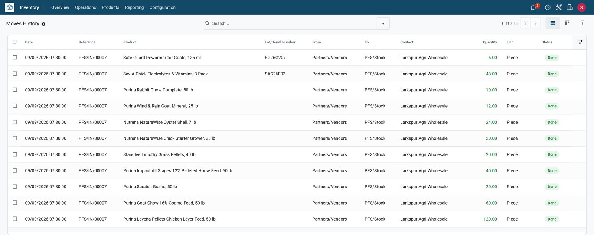Select the Purina Goat Chow row checkbox
This screenshot has height=235, width=594.
click(x=15, y=203)
